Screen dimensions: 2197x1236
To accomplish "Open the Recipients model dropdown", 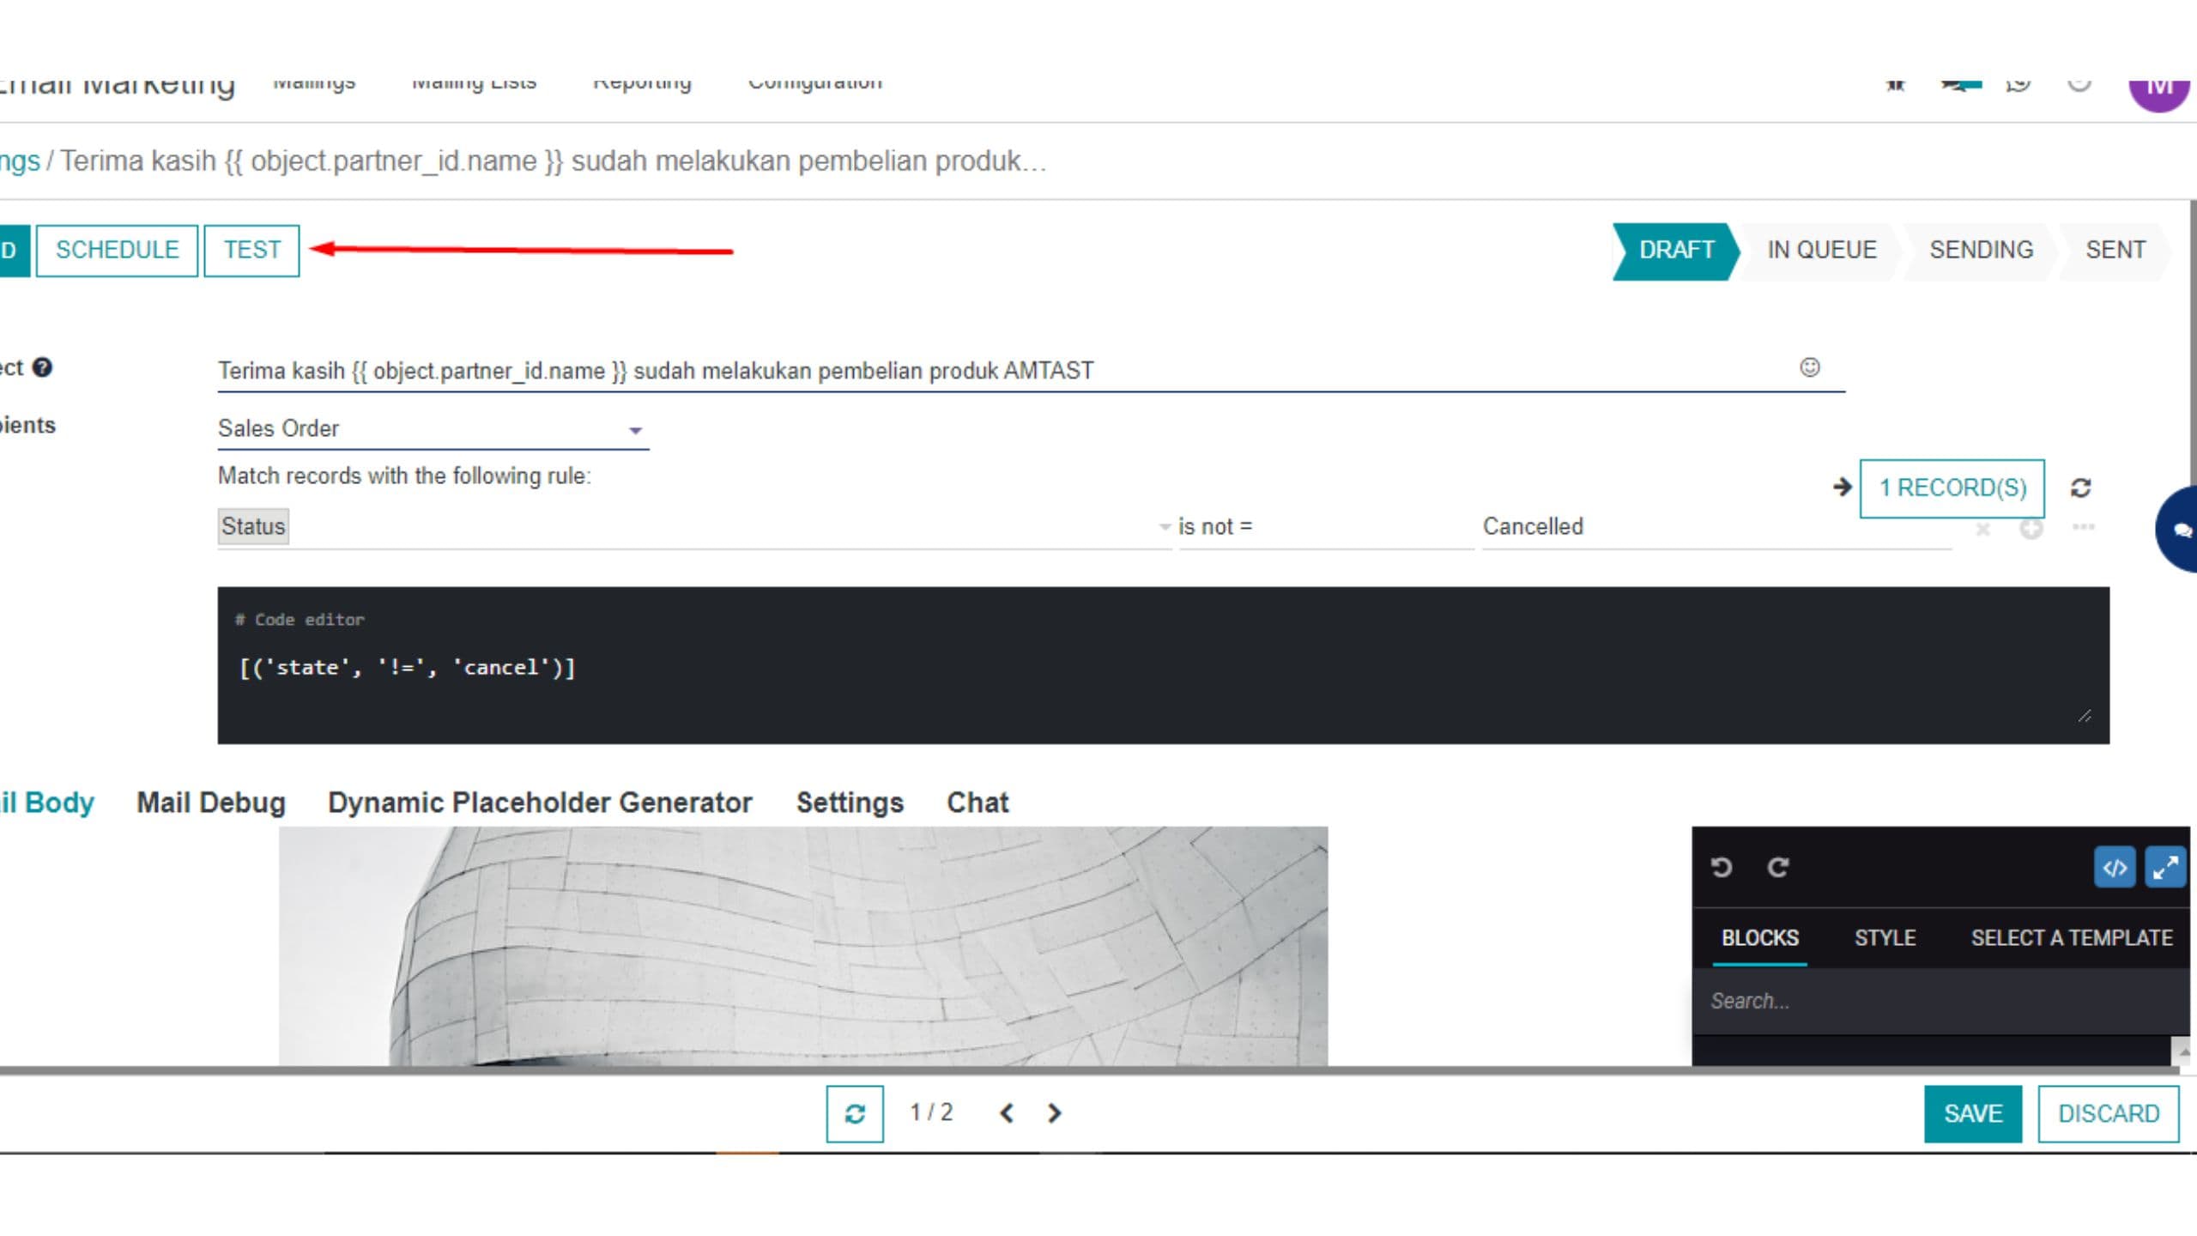I will (433, 428).
